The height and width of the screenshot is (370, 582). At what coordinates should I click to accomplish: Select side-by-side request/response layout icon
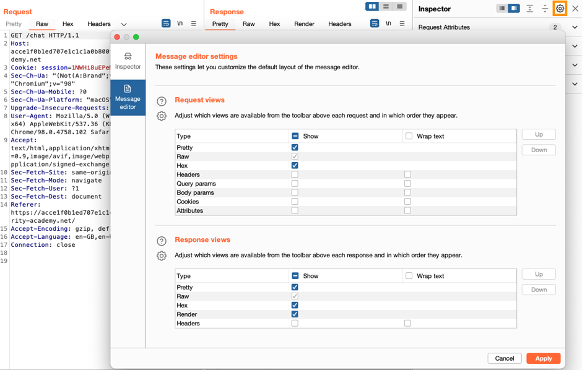372,6
